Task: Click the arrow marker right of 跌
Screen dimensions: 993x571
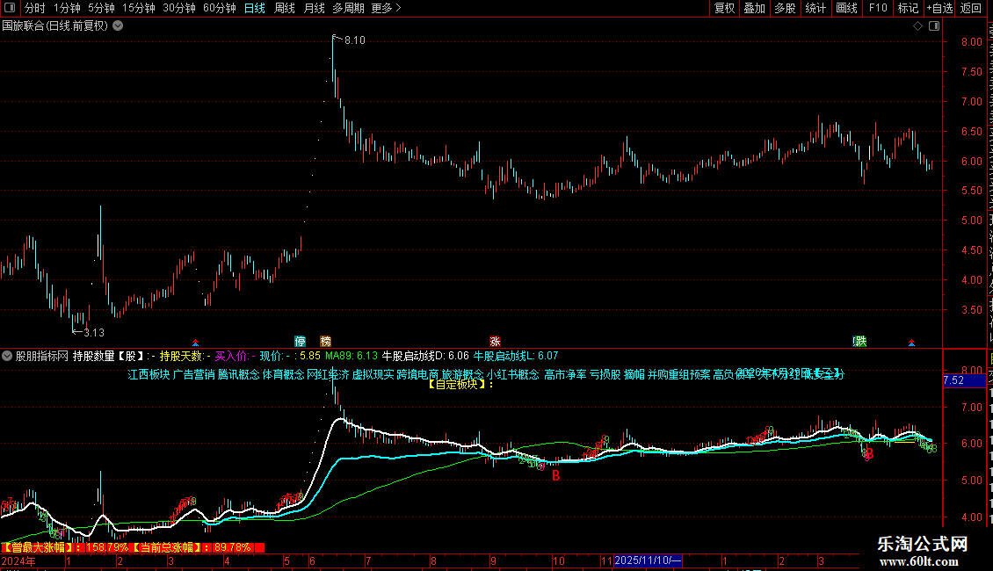Action: click(912, 343)
